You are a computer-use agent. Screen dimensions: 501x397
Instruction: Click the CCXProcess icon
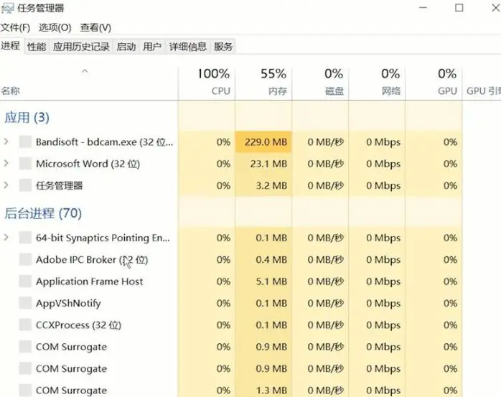(x=25, y=325)
